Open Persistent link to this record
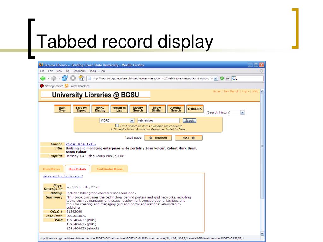The height and width of the screenshot is (242, 323). point(63,176)
